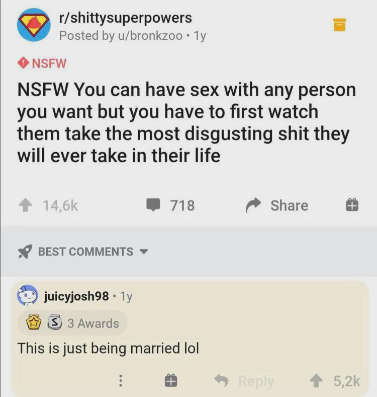
Task: Click the Best Comments rocket icon
Action: click(25, 251)
